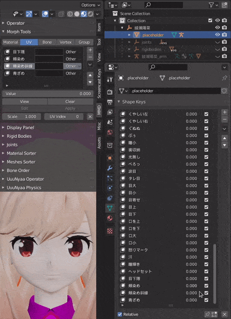
Task: Uncheck the 汗 shape key checkbox
Action: point(206,257)
